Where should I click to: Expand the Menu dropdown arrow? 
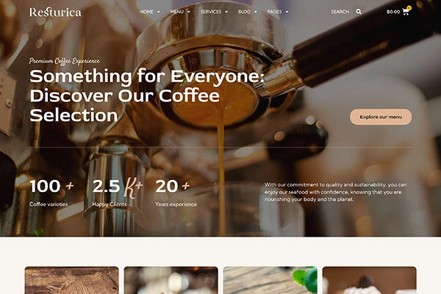(189, 12)
